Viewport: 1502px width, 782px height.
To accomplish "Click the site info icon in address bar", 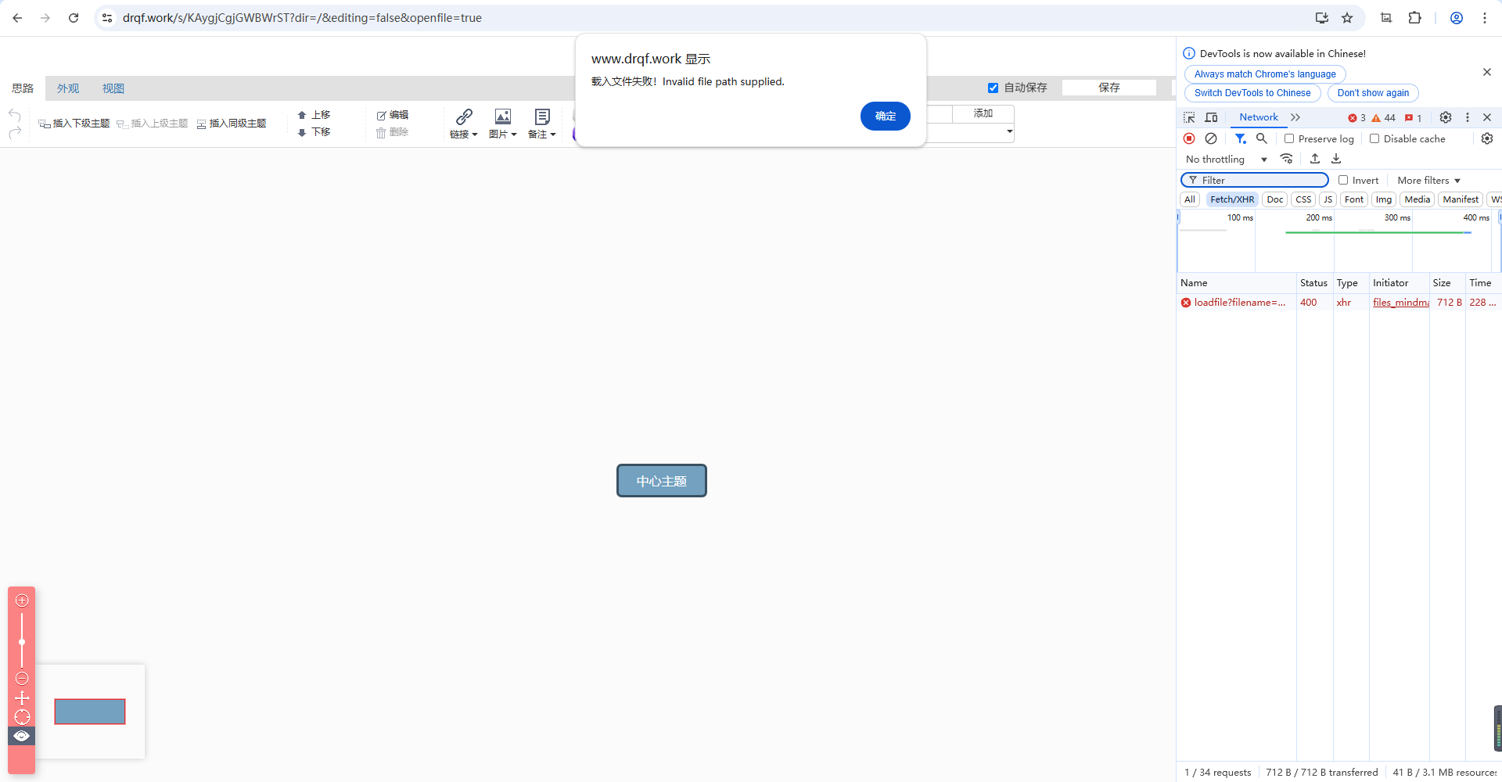I will tap(107, 17).
